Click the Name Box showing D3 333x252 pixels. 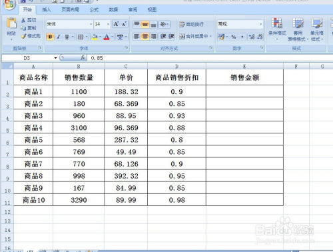point(27,58)
